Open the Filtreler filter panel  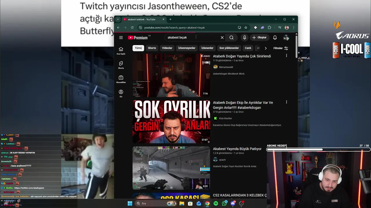(x=281, y=48)
